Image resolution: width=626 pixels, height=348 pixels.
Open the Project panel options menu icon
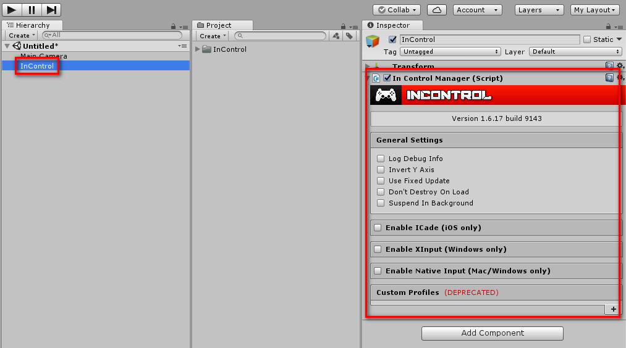(353, 27)
